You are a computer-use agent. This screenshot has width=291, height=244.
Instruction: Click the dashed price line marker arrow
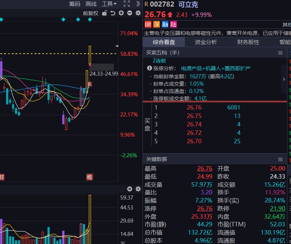(x=116, y=46)
